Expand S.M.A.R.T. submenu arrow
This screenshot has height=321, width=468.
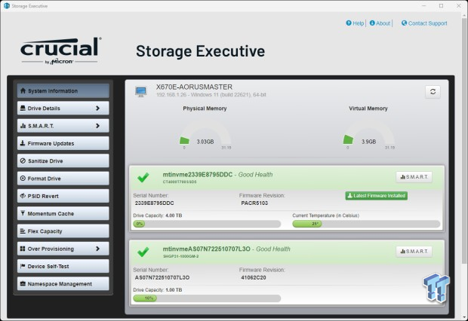click(x=97, y=126)
